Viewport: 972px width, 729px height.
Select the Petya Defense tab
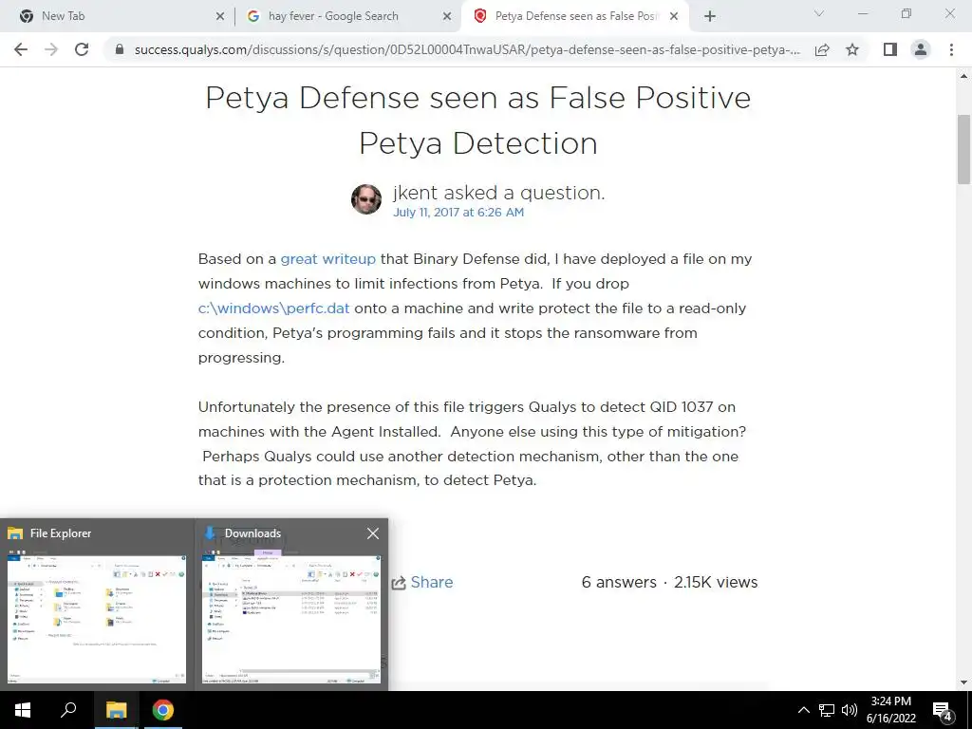[576, 16]
